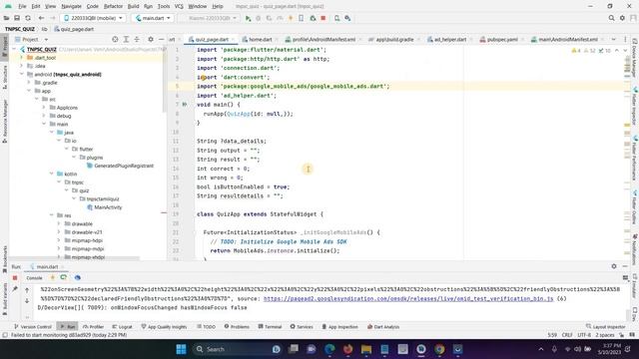Open the VCS menu
639x359 pixels.
pyautogui.click(x=179, y=7)
